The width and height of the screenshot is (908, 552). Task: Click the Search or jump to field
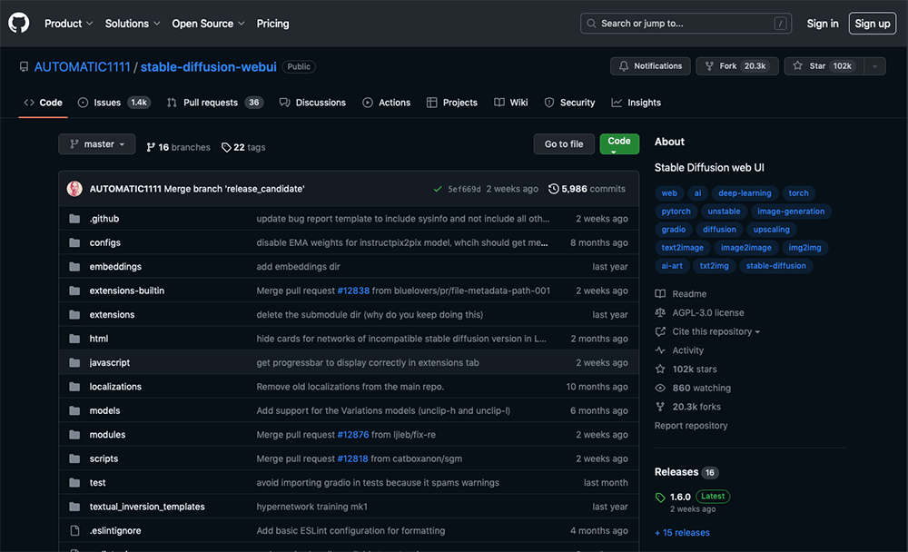[686, 24]
